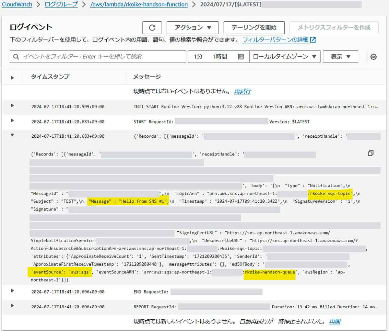The image size is (389, 331).
Task: Open the log viewer settings gear
Action: (x=373, y=57)
